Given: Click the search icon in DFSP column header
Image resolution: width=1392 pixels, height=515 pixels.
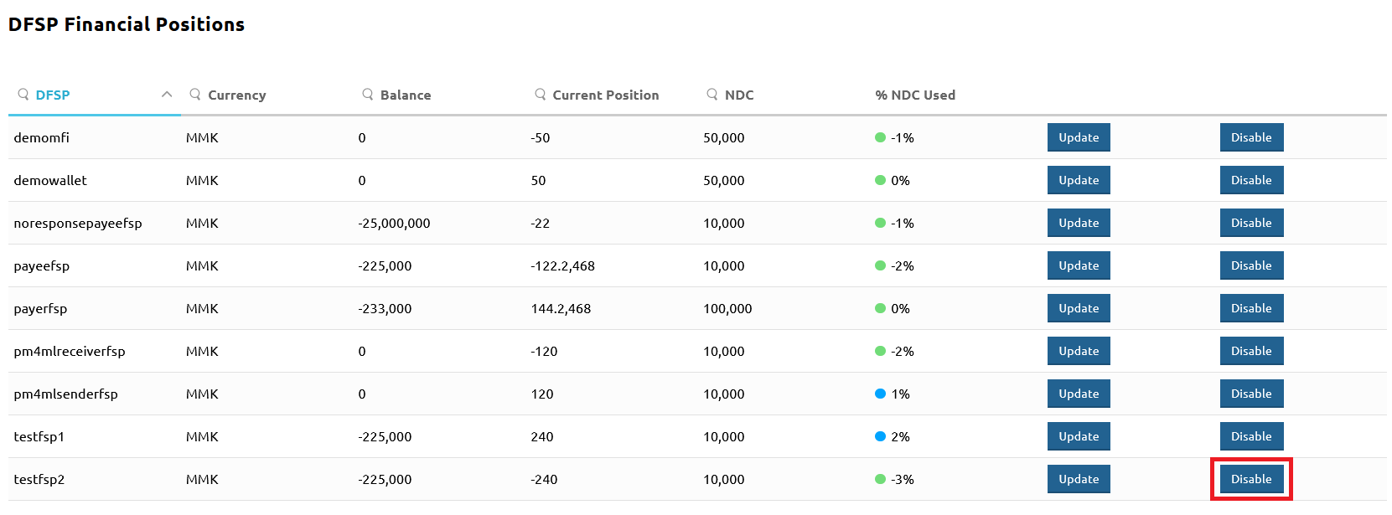Looking at the screenshot, I should click(23, 95).
